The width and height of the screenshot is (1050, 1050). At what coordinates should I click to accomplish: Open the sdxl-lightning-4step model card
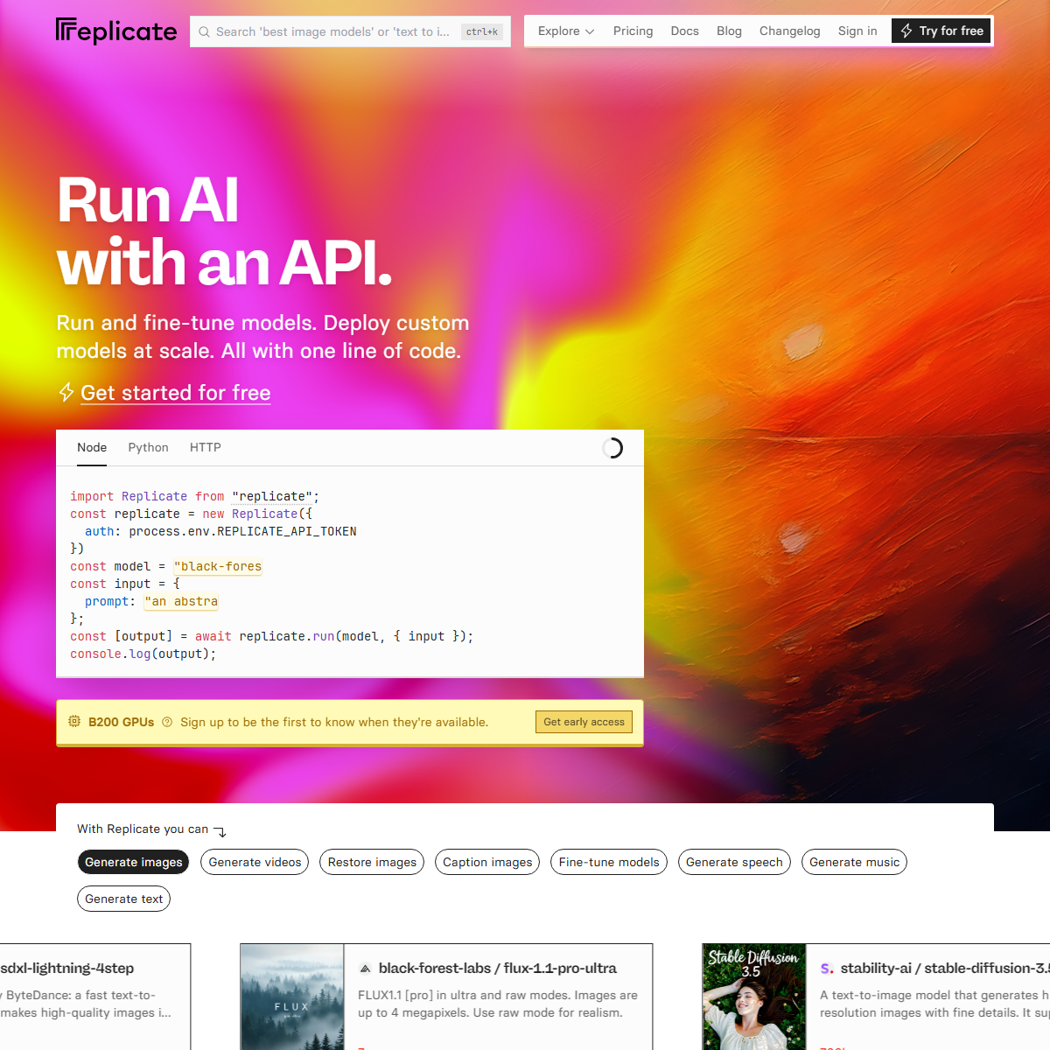coord(94,997)
